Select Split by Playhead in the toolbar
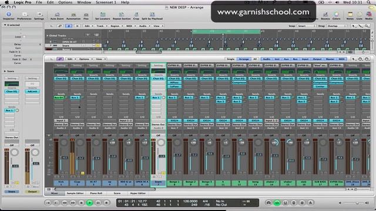The width and height of the screenshot is (376, 211). coord(152,16)
